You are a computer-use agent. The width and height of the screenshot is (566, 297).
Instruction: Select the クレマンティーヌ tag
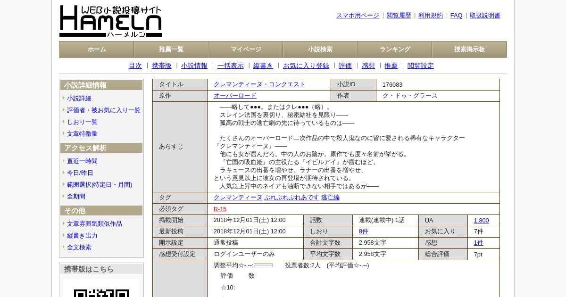(x=238, y=198)
